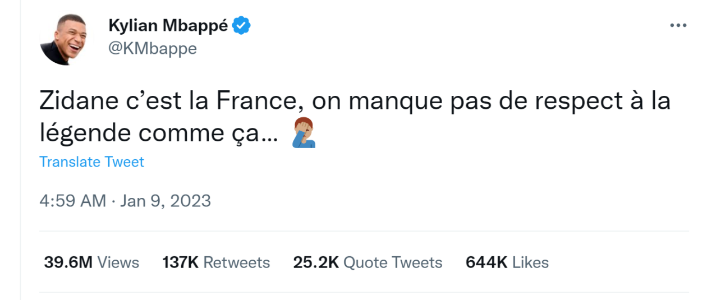Screen dimensions: 707x300
Task: Open the 39.6M Views stat
Action: coord(91,262)
